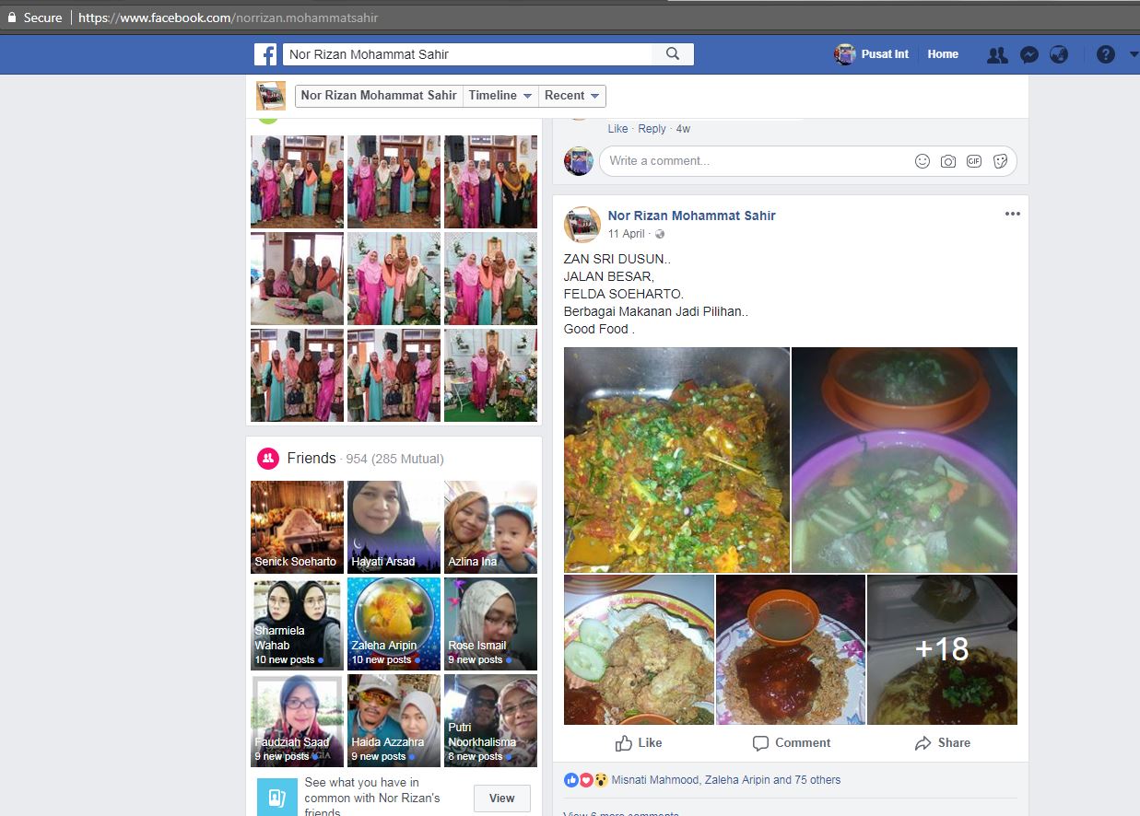Open friend Sharmiela Wahab
Viewport: 1140px width, 816px height.
click(297, 624)
